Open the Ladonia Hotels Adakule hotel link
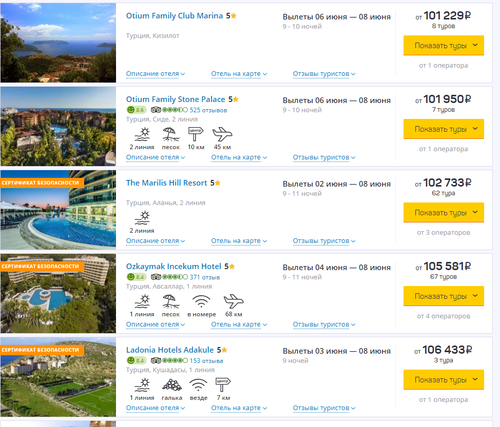The image size is (500, 427). point(170,350)
